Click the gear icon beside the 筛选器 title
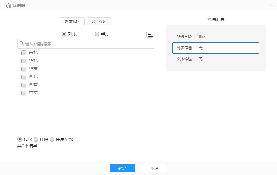This screenshot has width=277, height=175. (x=9, y=6)
